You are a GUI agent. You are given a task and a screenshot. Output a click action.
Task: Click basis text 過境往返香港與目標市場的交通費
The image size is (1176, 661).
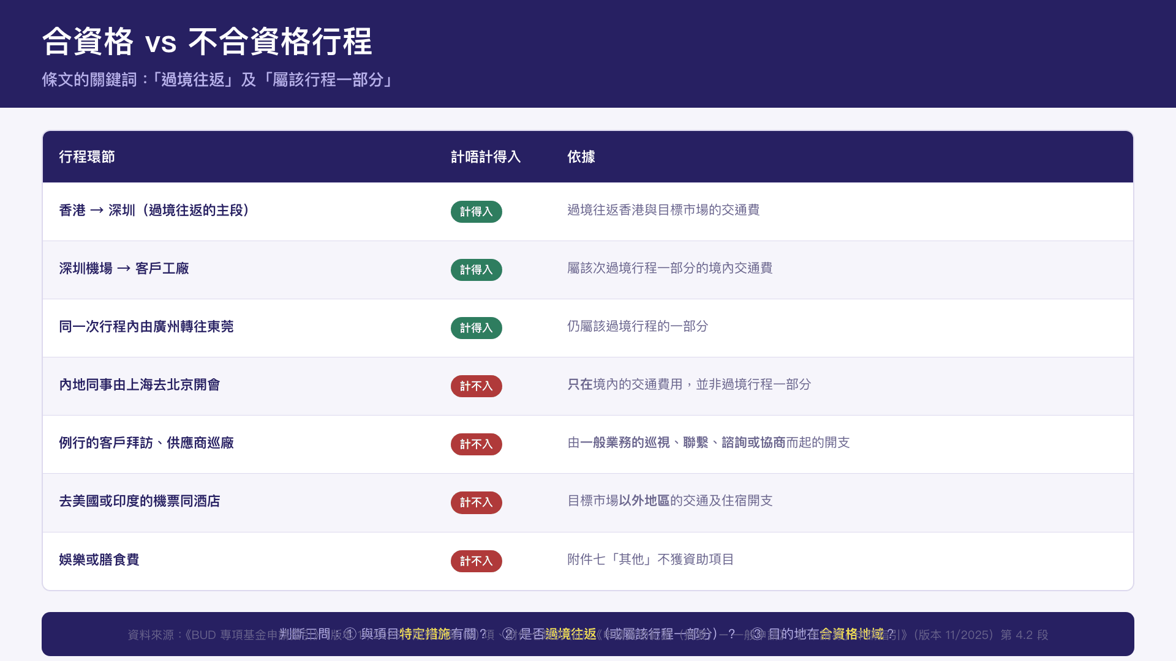point(663,210)
